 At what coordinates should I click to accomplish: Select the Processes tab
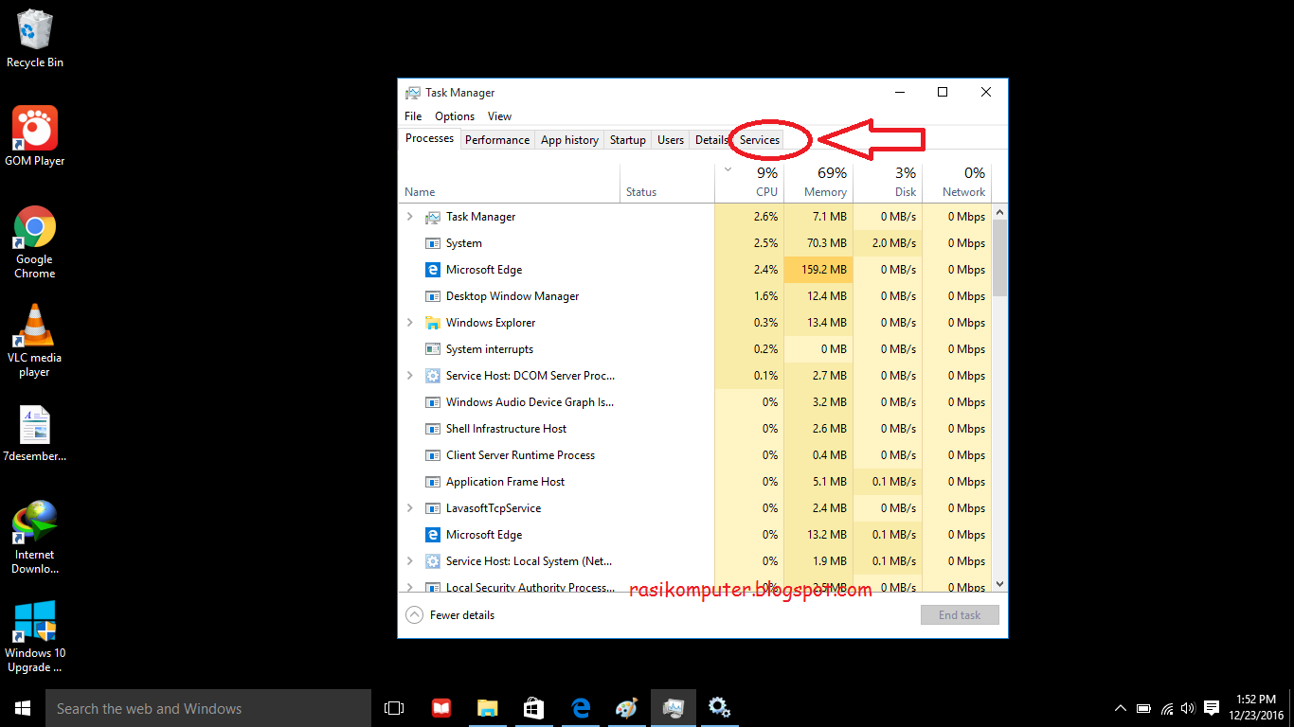click(430, 138)
